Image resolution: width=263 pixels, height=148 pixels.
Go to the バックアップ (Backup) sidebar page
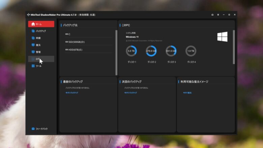(x=41, y=31)
